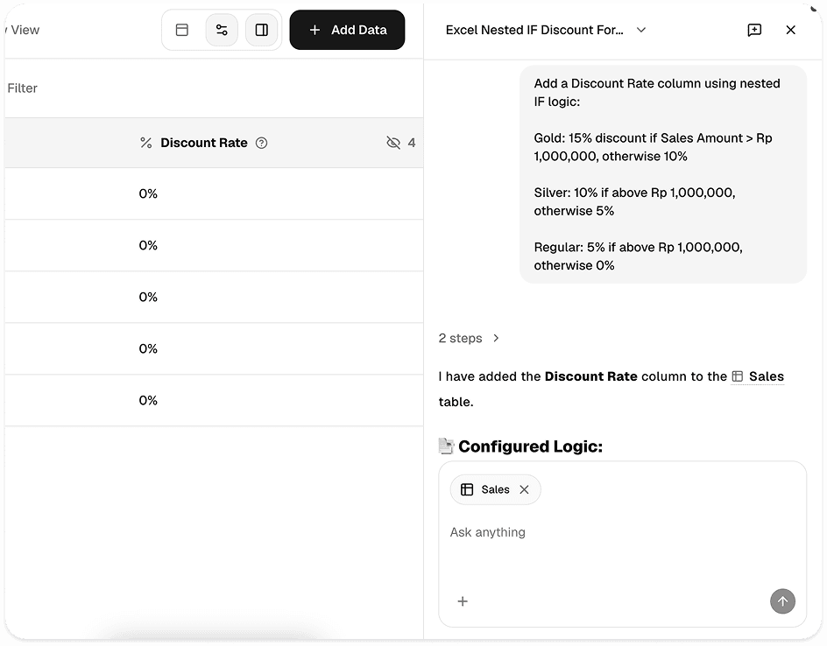Expand the 2 steps disclosure
Viewport: 827px width, 646px height.
(x=469, y=338)
